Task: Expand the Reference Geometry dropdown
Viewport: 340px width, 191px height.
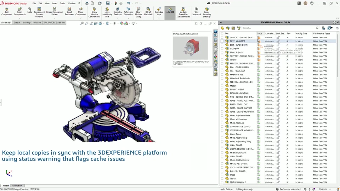Action: point(128,18)
